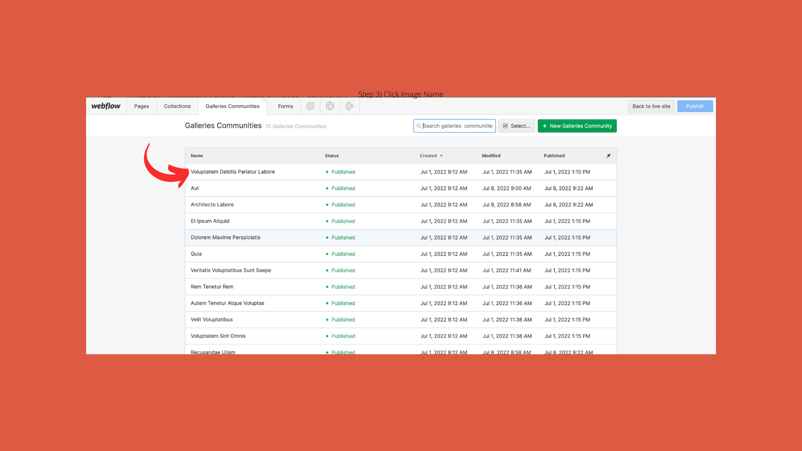802x451 pixels.
Task: Click the help lifebuoy icon
Action: [x=330, y=106]
